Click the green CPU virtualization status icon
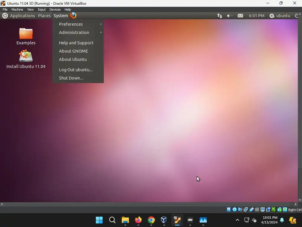Viewport: 302px width, 227px height. click(274, 210)
